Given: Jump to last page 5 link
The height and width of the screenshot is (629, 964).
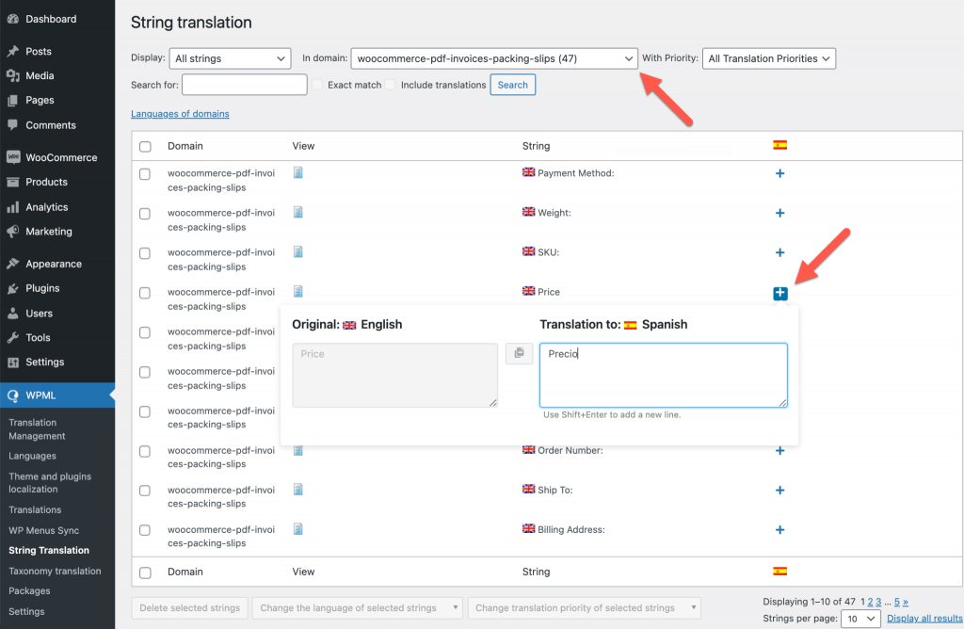Looking at the screenshot, I should click(x=897, y=602).
